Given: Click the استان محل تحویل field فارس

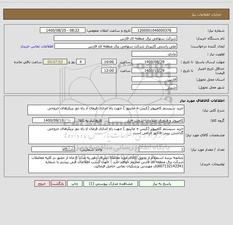Looking at the screenshot, I should pos(154,79).
